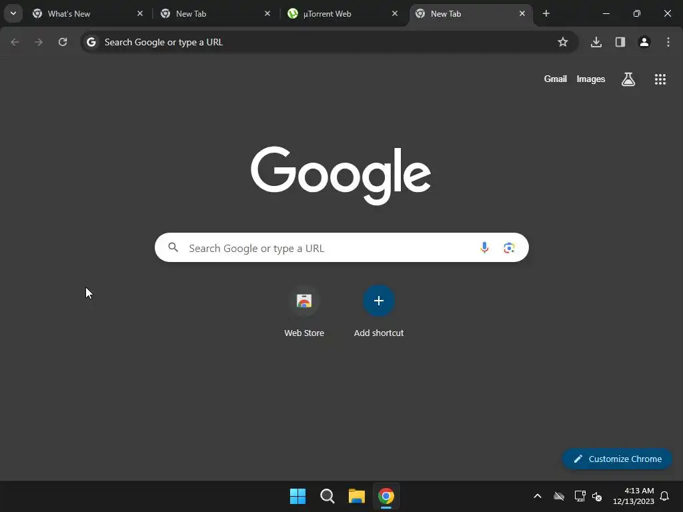683x512 pixels.
Task: Open Windows taskbar search
Action: 327,496
